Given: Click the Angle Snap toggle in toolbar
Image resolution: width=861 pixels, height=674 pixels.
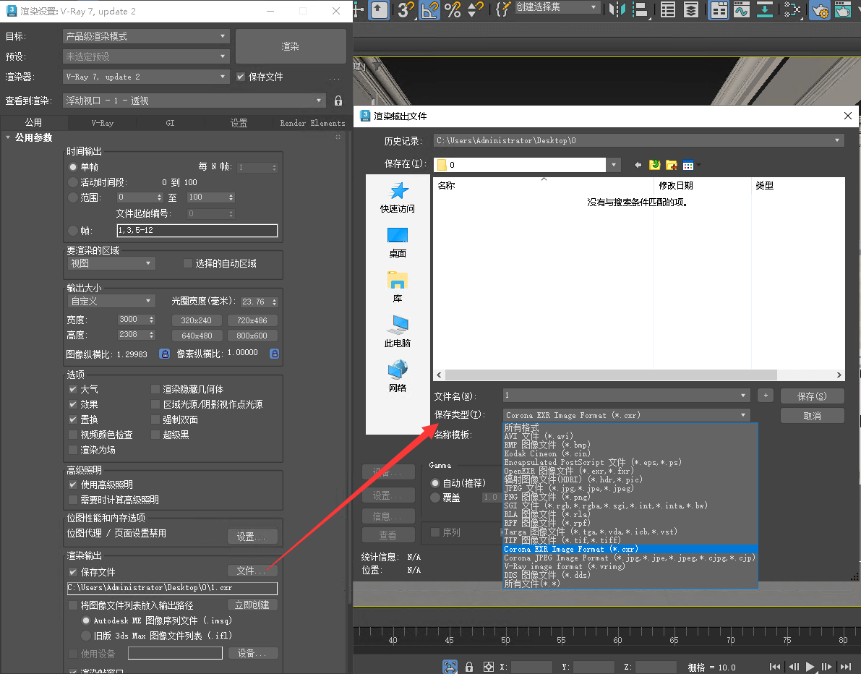Looking at the screenshot, I should tap(429, 9).
